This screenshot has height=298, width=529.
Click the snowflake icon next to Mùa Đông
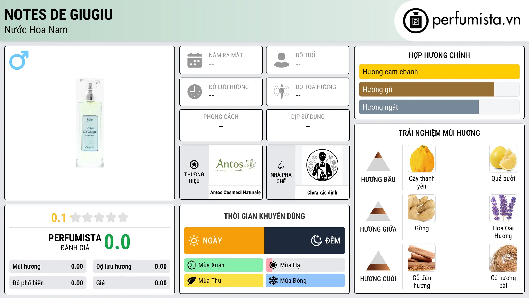point(273,281)
